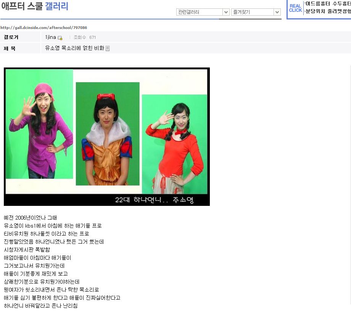Screen dimensions: 351x329
Task: Click the REAL CLICK logo
Action: pyautogui.click(x=295, y=8)
